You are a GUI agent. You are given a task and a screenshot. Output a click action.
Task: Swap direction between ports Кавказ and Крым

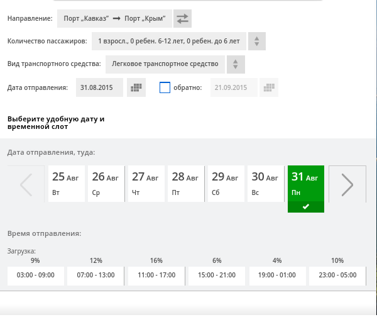pyautogui.click(x=182, y=19)
